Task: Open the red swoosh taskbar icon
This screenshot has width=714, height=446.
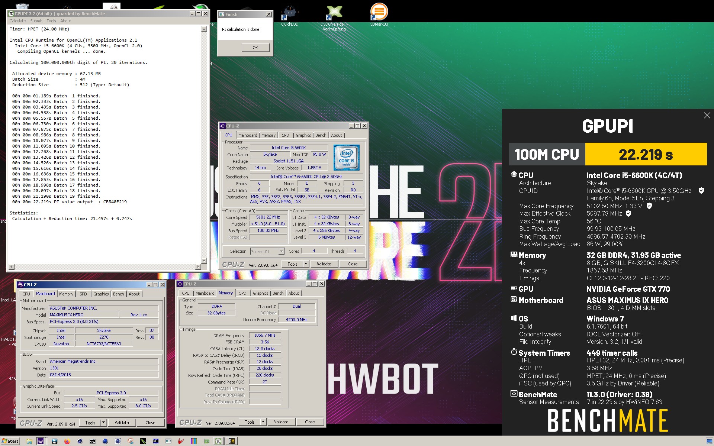Action: pos(181,441)
